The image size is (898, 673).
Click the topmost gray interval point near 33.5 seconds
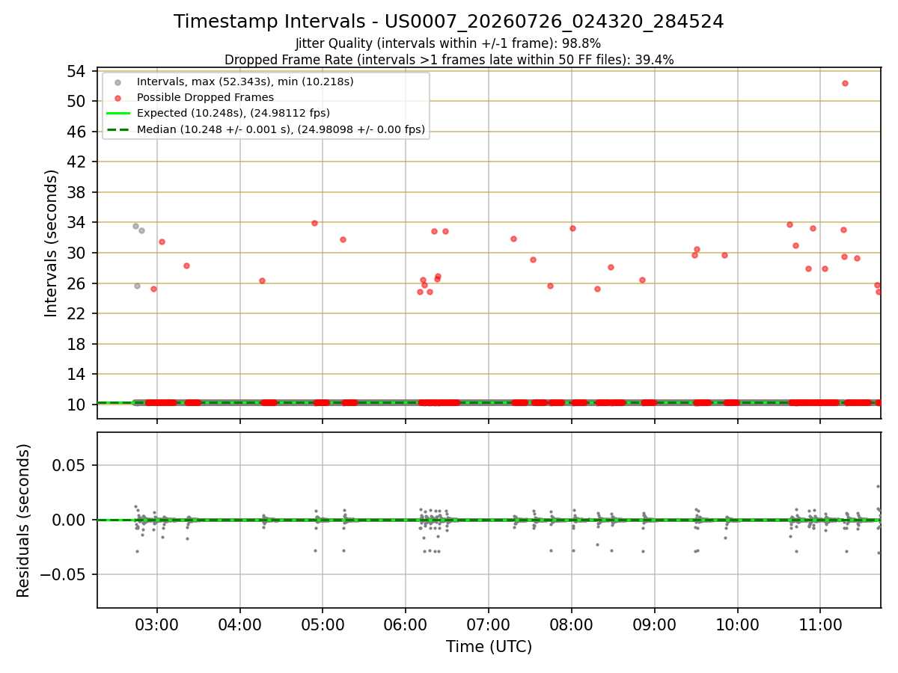pos(135,226)
